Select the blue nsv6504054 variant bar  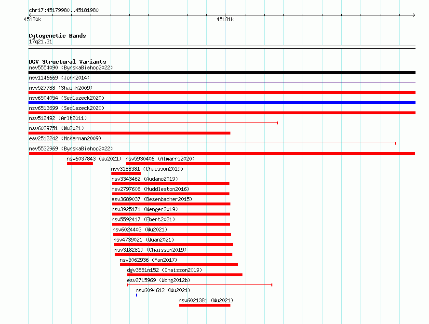click(x=222, y=103)
